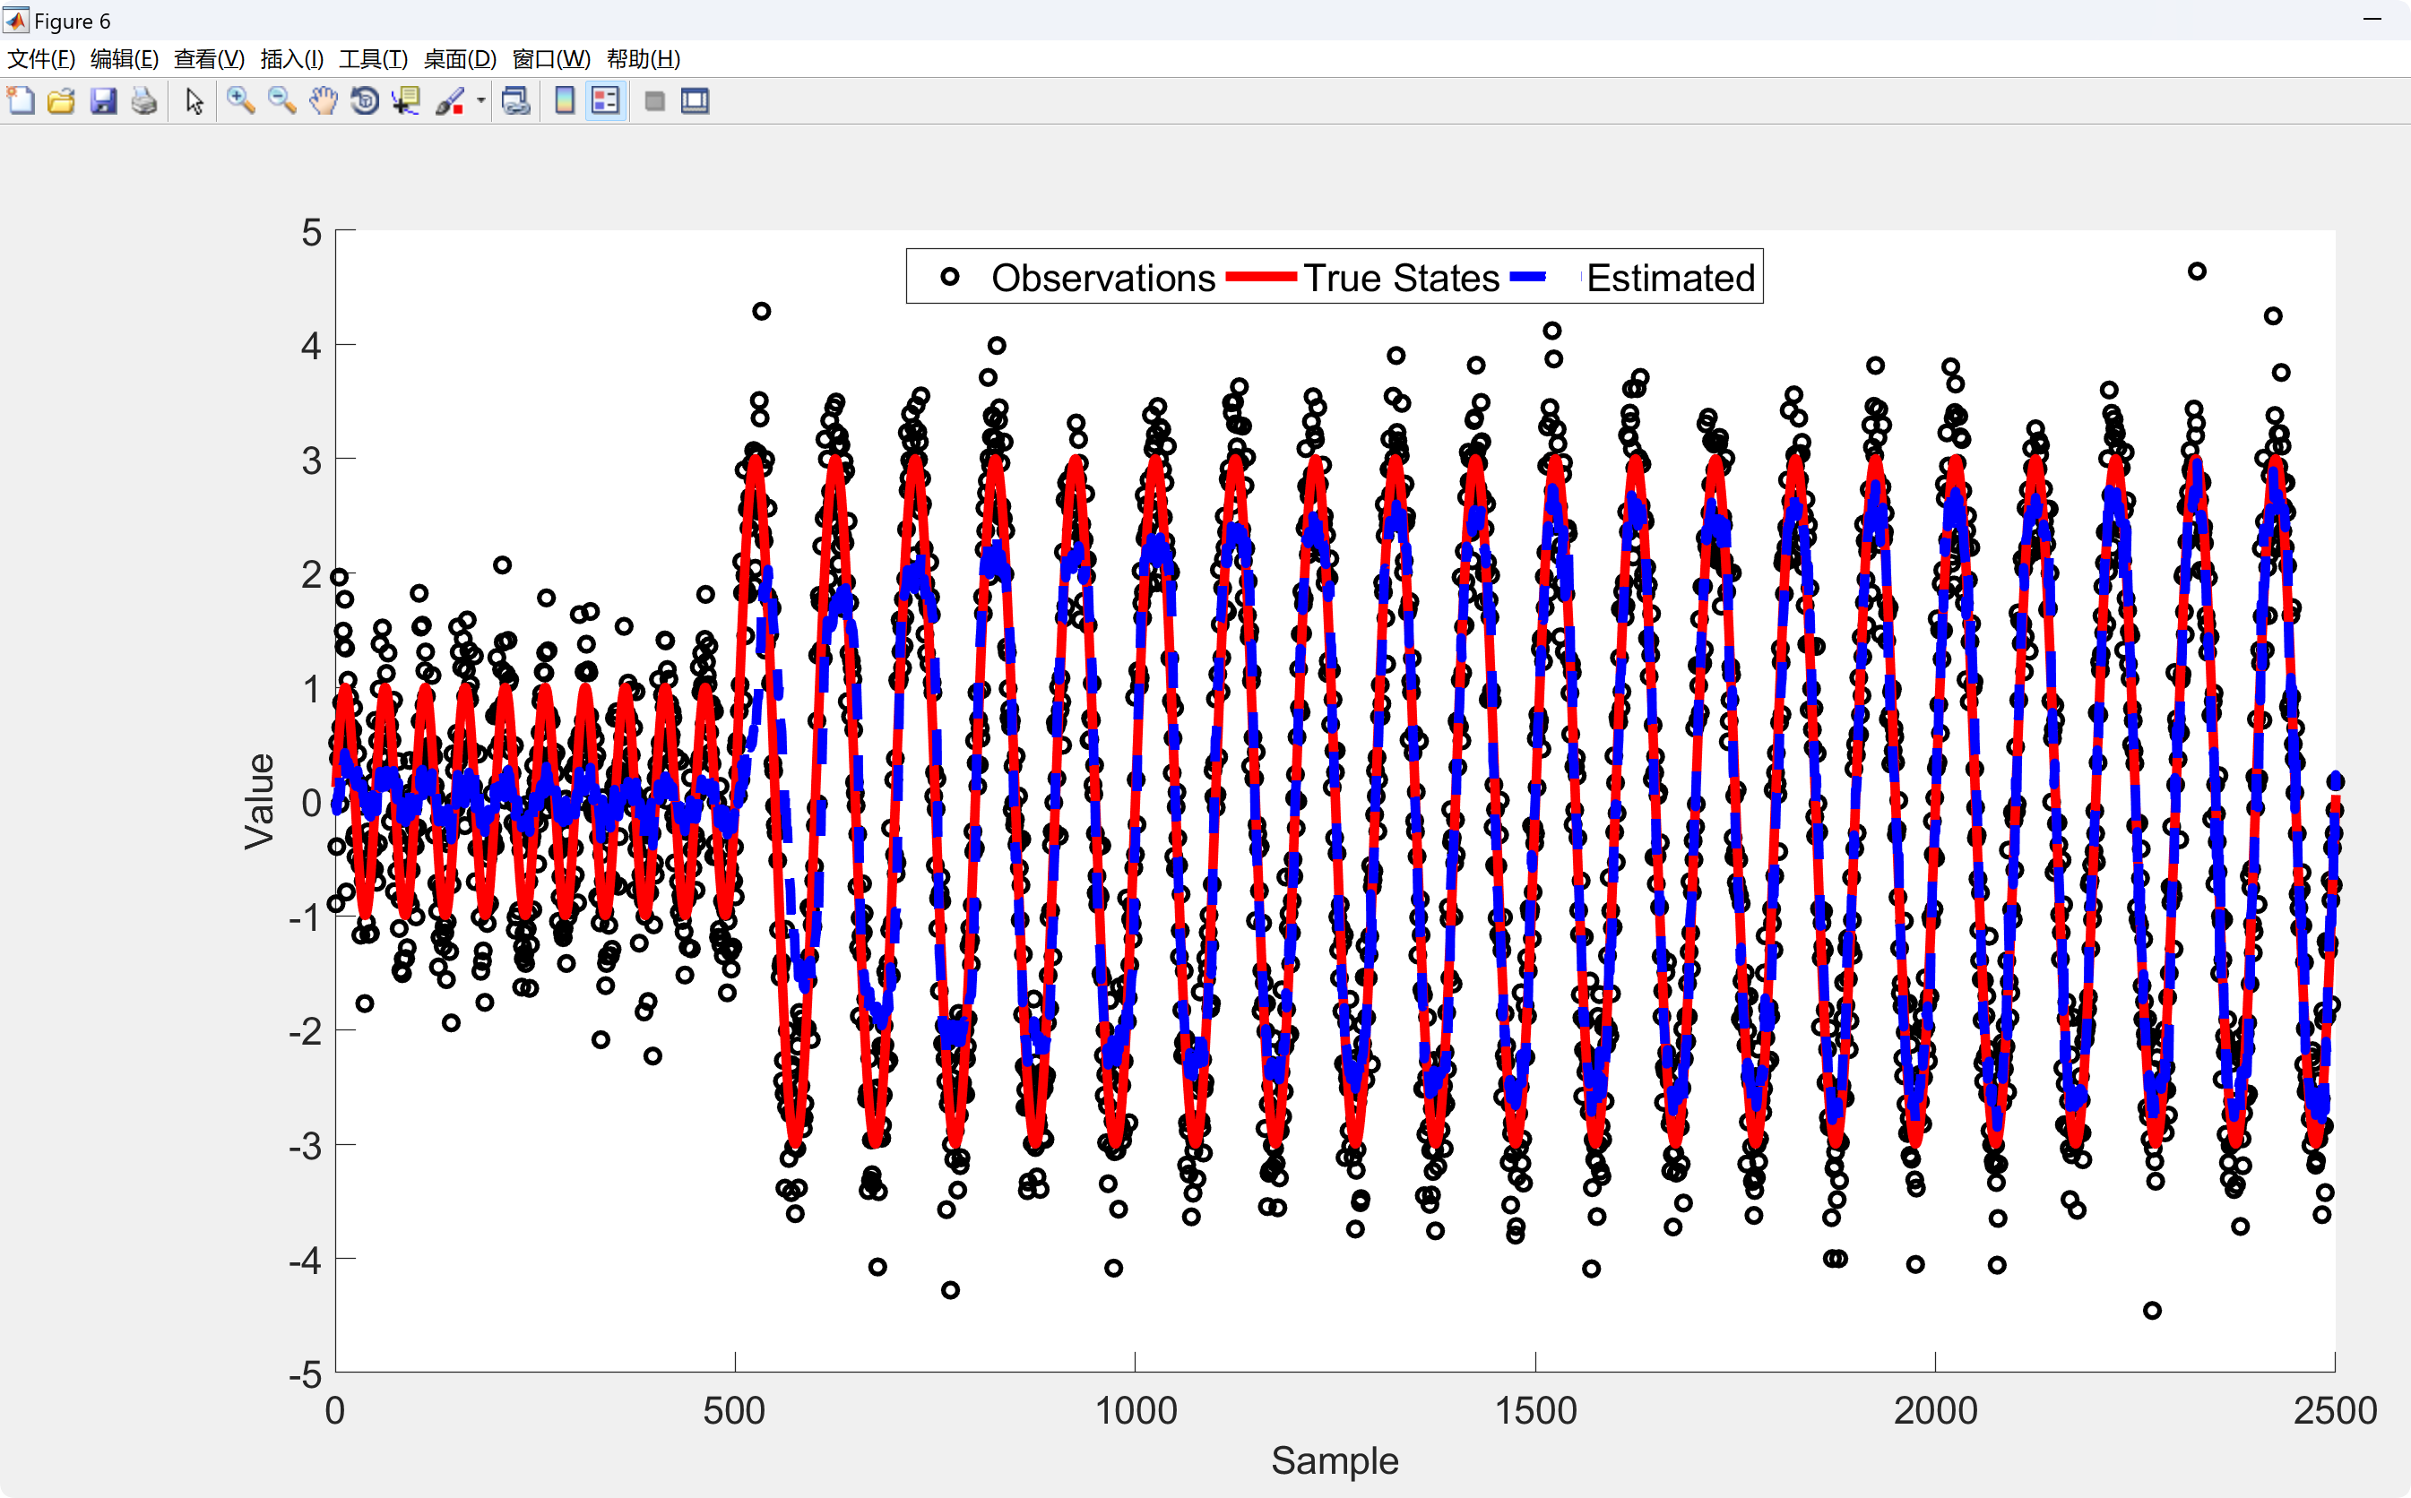2411x1498 pixels.
Task: Enable the Pan hand tool
Action: (x=323, y=101)
